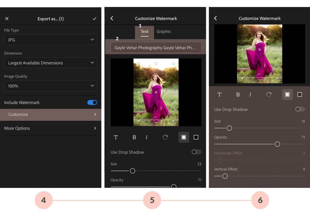The height and width of the screenshot is (213, 310).
Task: Open the Image Quality dropdown set to 100%
Action: tap(50, 86)
